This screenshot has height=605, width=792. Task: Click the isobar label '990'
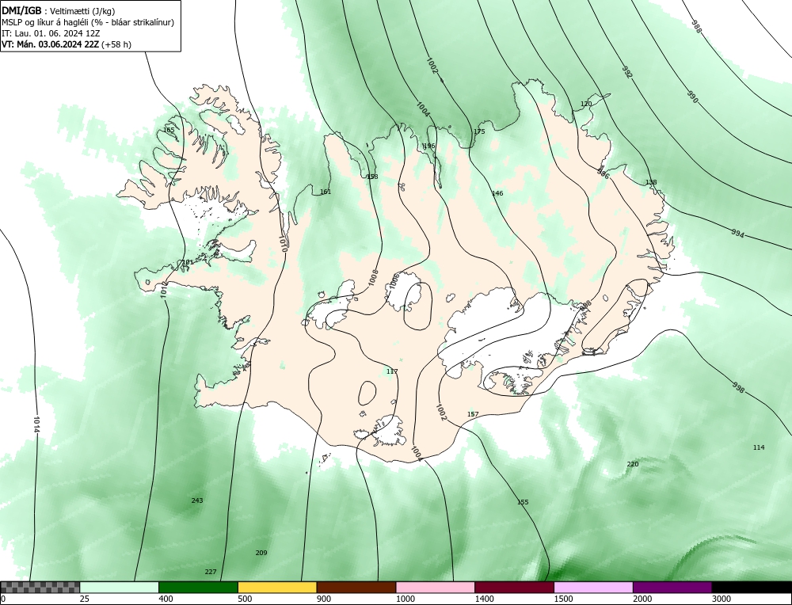[x=692, y=97]
